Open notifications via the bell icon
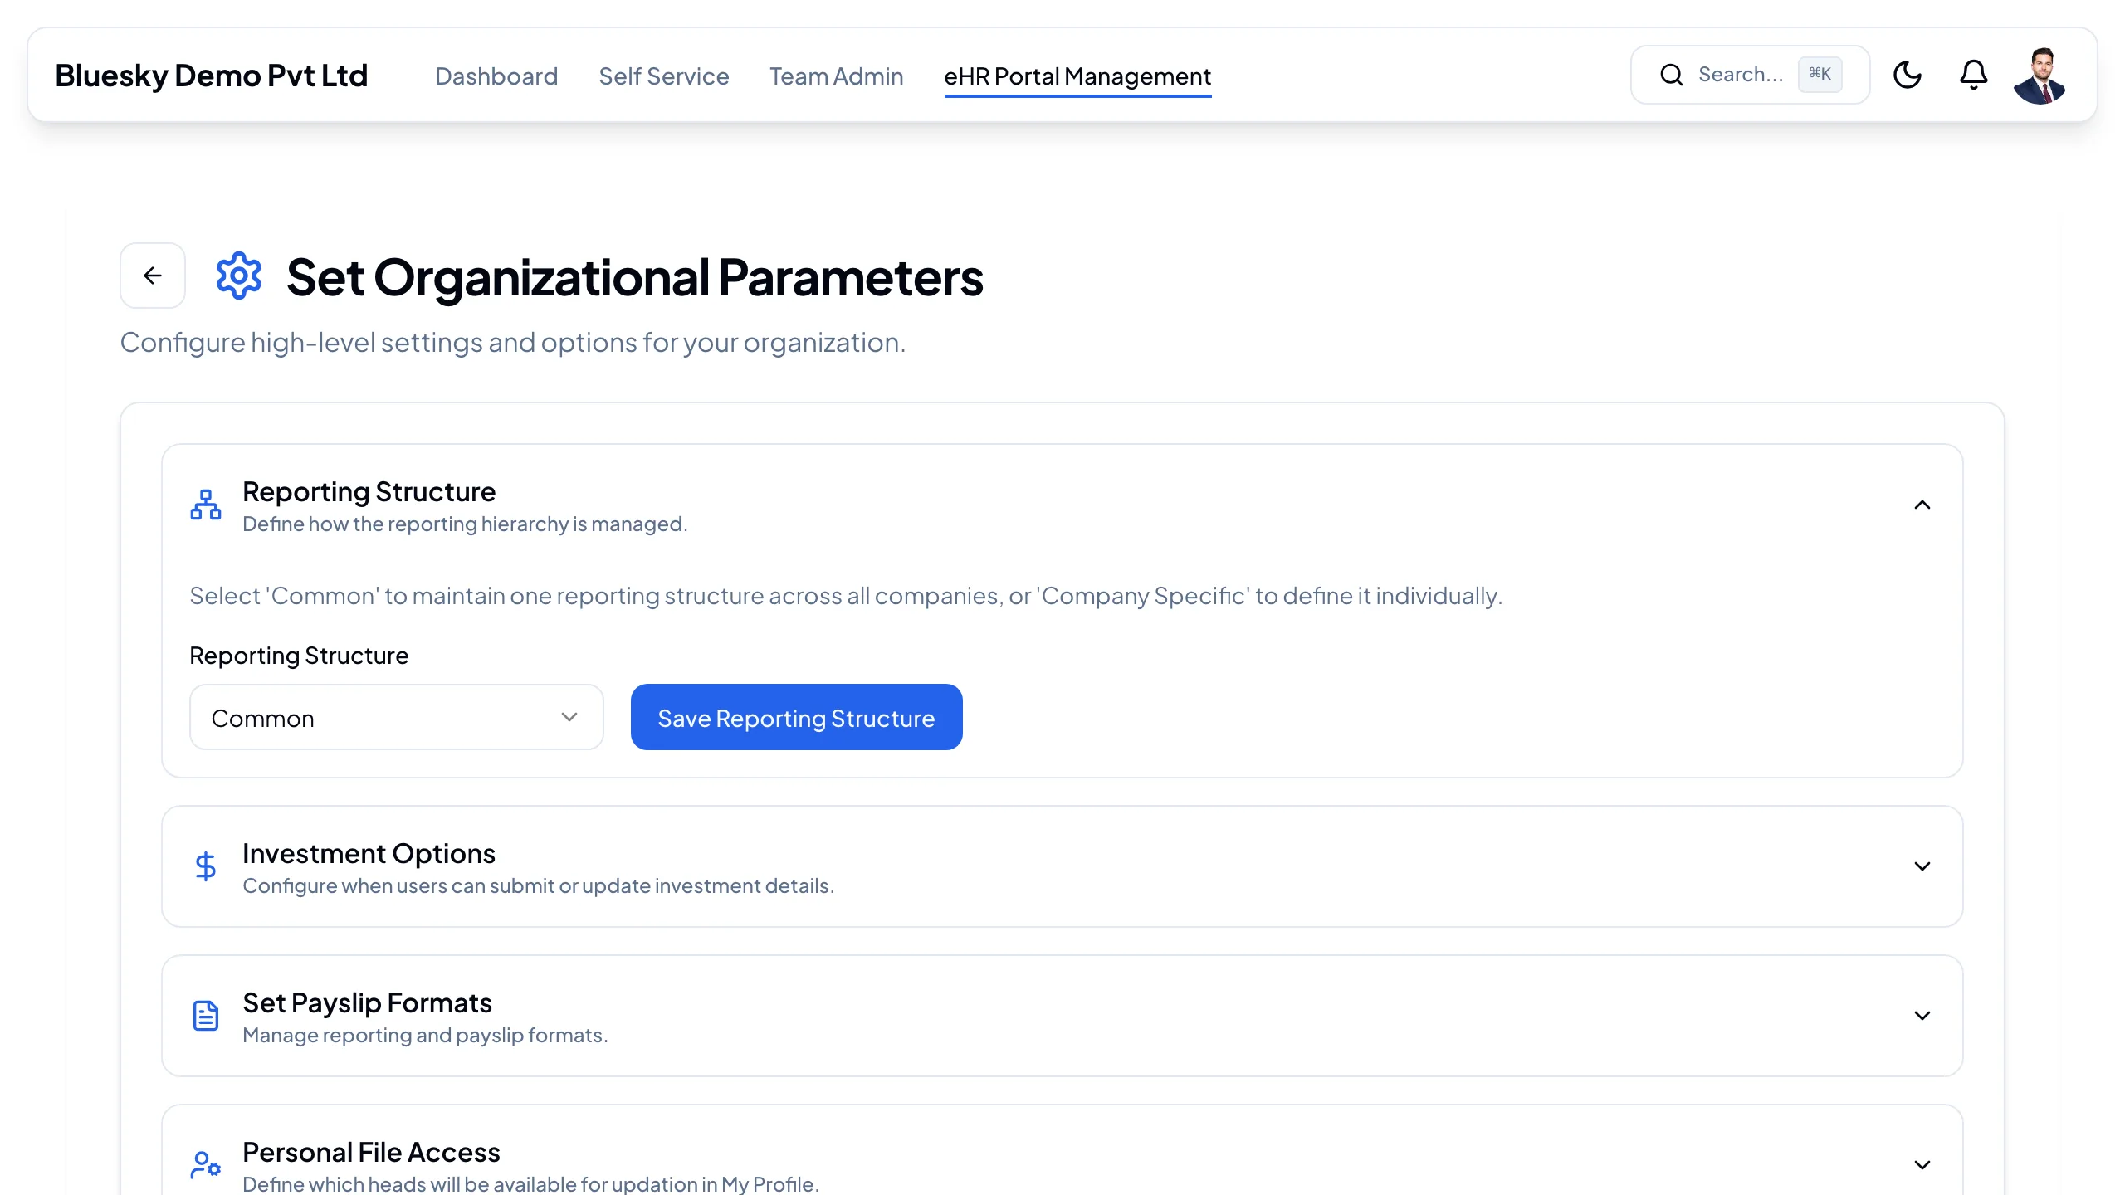The width and height of the screenshot is (2125, 1195). [x=1974, y=75]
